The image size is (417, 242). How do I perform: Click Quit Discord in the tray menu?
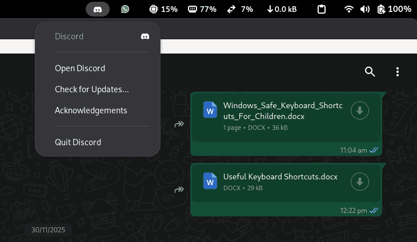pos(78,142)
